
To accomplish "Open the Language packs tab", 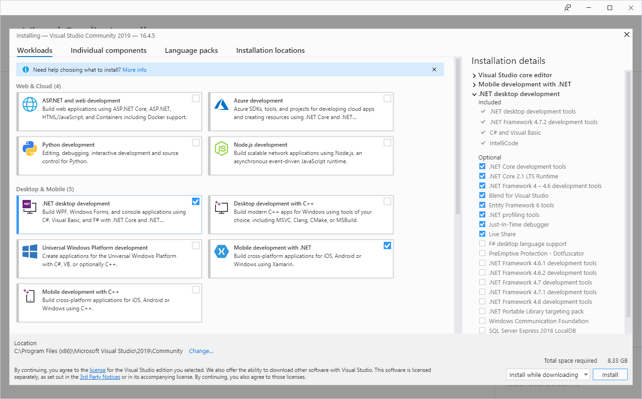I will 191,50.
